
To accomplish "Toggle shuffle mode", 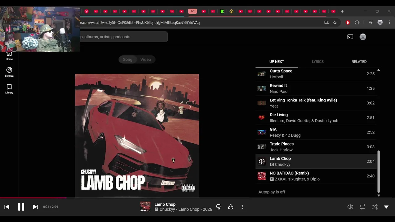I will point(375,207).
